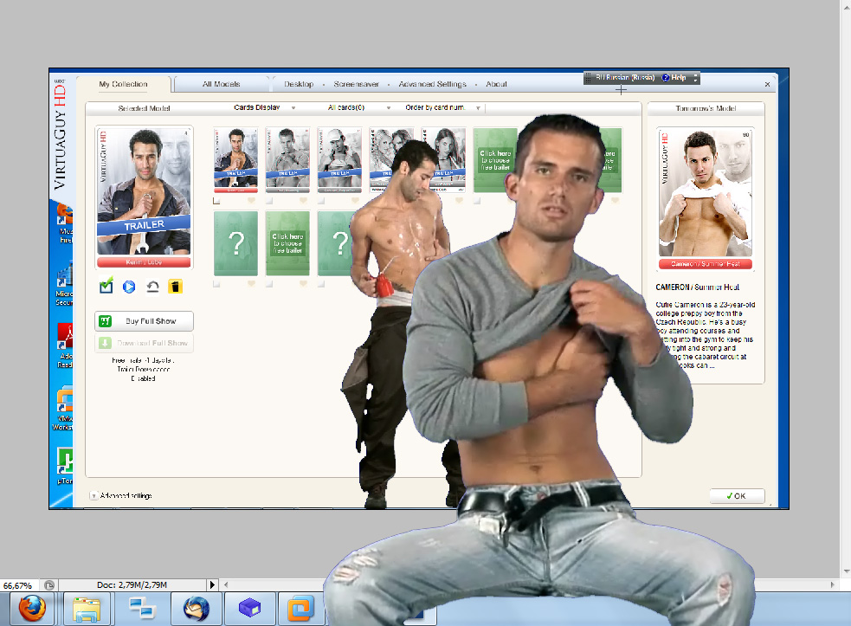
Task: Click the status bar icon beside 66,67%
Action: click(49, 585)
